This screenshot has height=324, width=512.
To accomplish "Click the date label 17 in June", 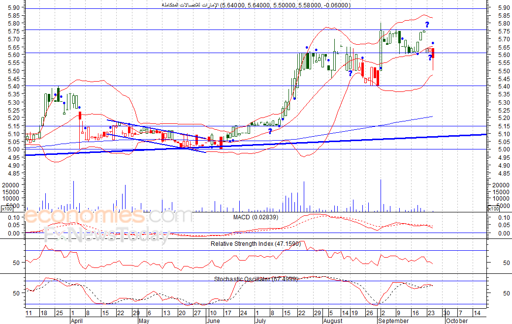I will tap(227, 313).
